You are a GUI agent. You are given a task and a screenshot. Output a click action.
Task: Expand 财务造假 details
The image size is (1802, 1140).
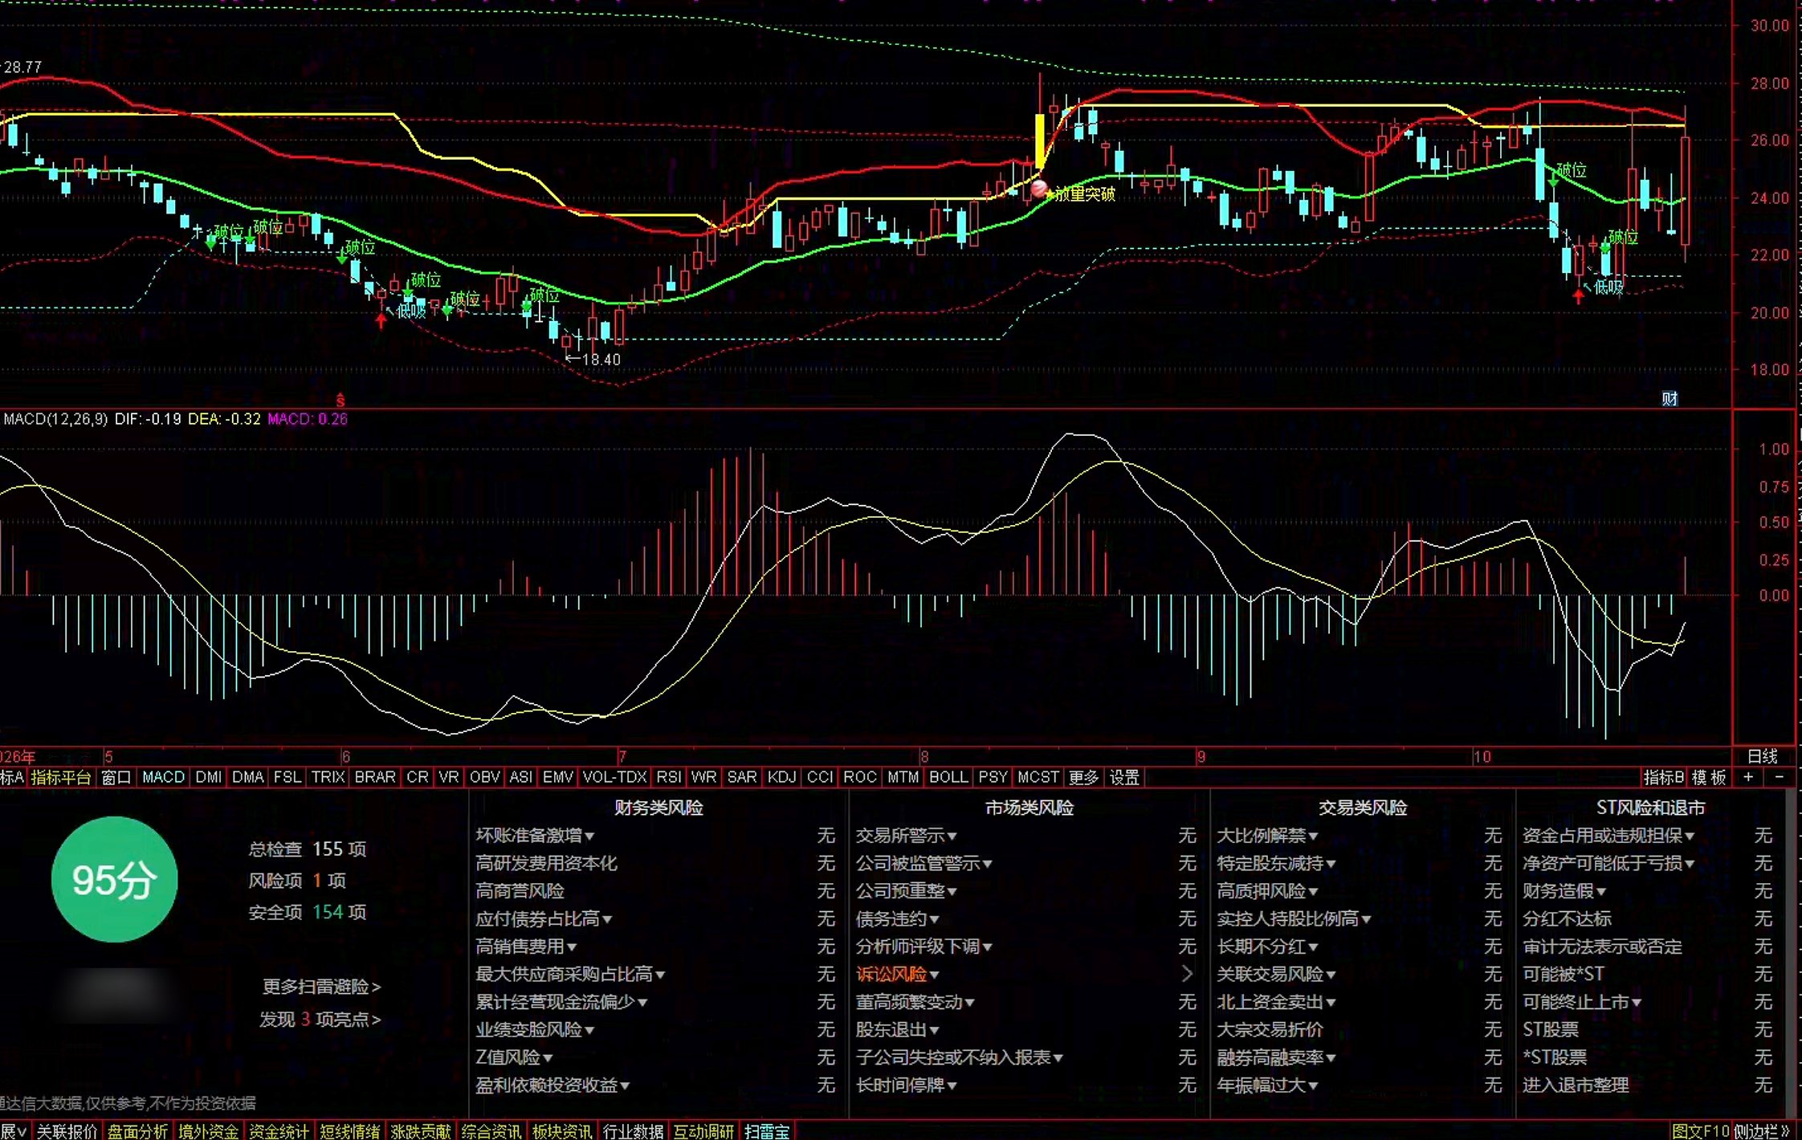pos(1564,891)
